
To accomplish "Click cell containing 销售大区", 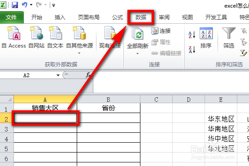I will pyautogui.click(x=45, y=108).
